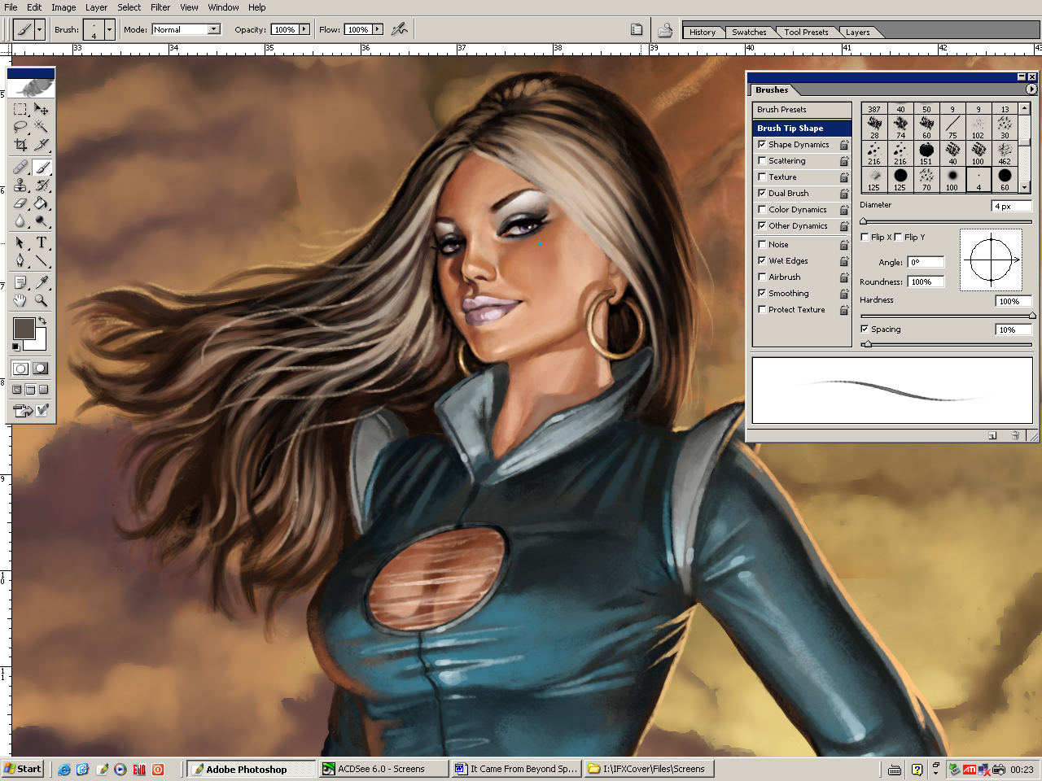Open the Filter menu
1042x781 pixels.
(x=160, y=7)
